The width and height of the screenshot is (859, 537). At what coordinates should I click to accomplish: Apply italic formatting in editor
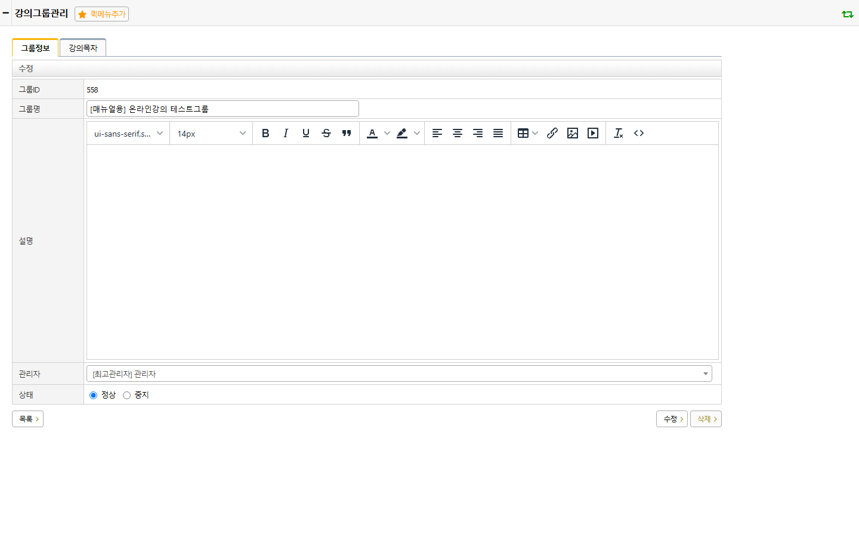[x=286, y=133]
